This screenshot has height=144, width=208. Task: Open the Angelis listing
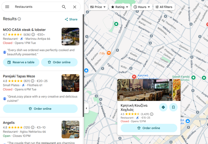click(x=9, y=123)
